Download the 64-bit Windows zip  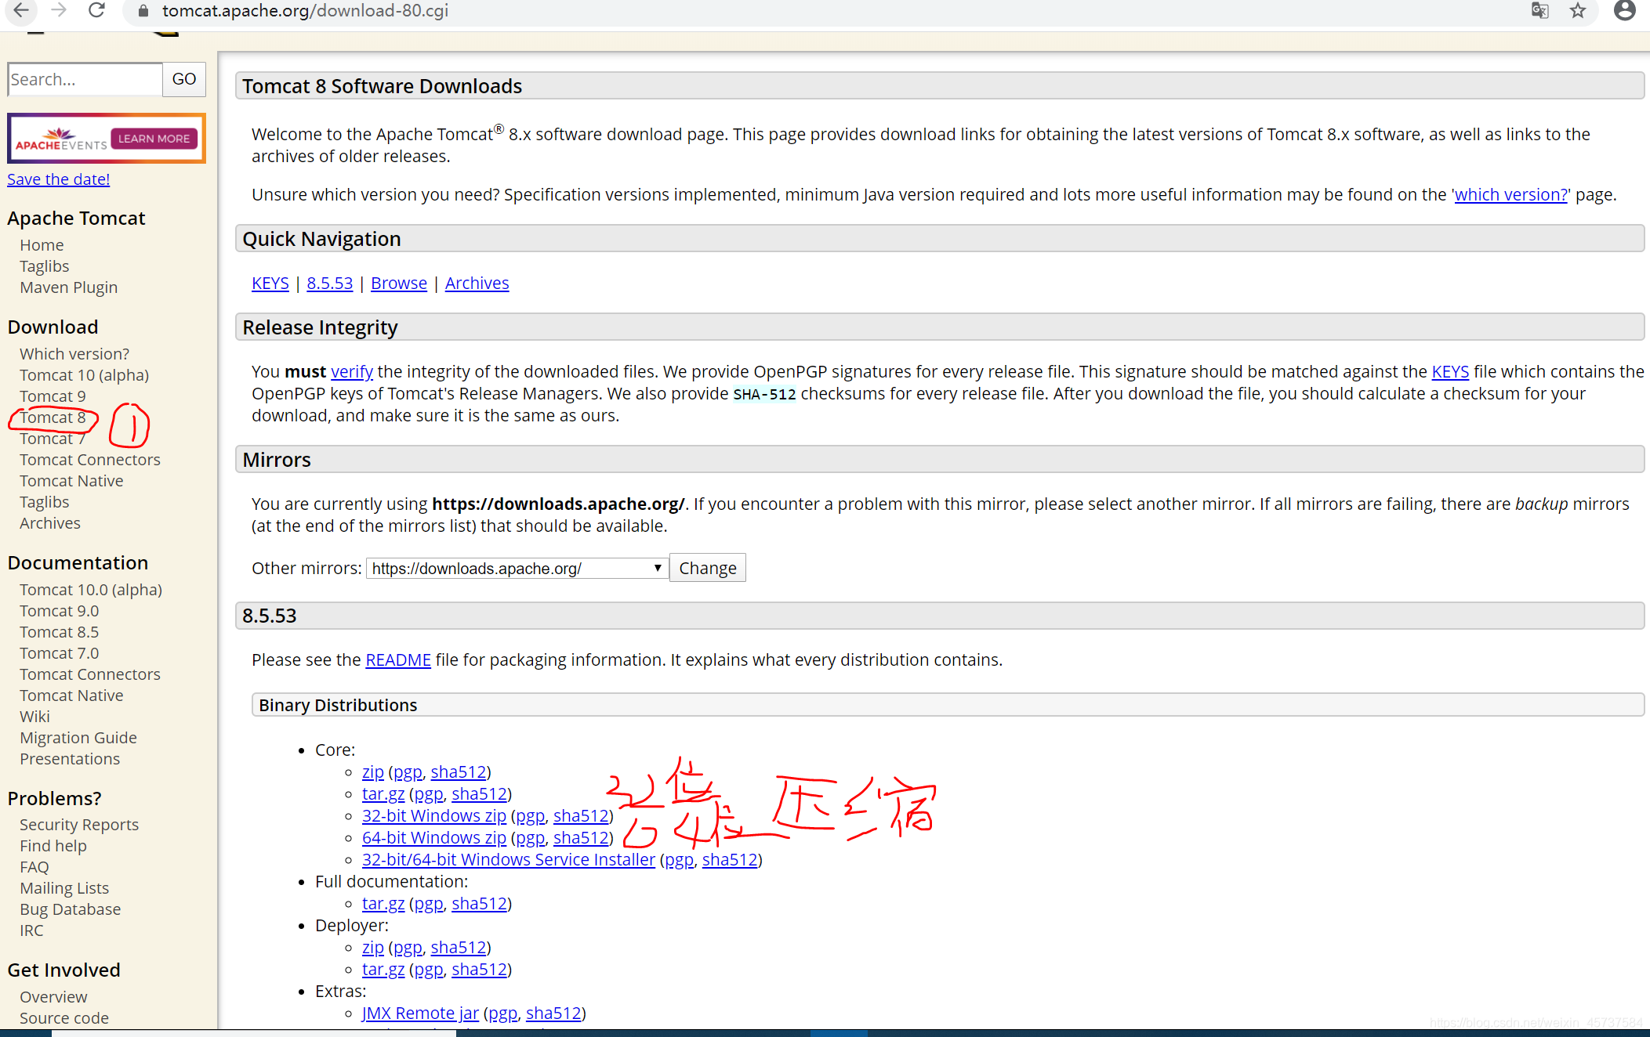pyautogui.click(x=434, y=838)
